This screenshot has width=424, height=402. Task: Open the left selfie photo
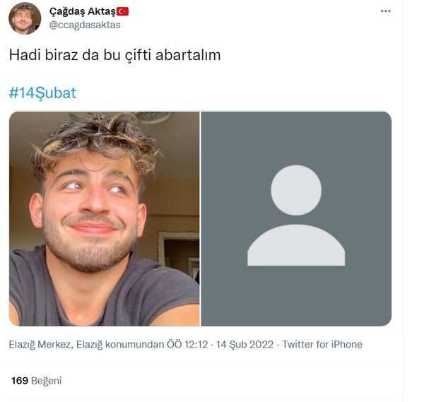click(104, 219)
